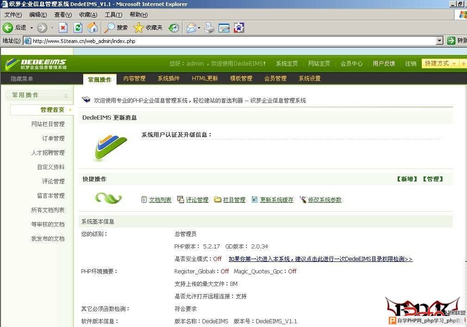Click the icon beside 更新系统缓存
Image resolution: width=467 pixels, height=327 pixels.
pyautogui.click(x=255, y=200)
